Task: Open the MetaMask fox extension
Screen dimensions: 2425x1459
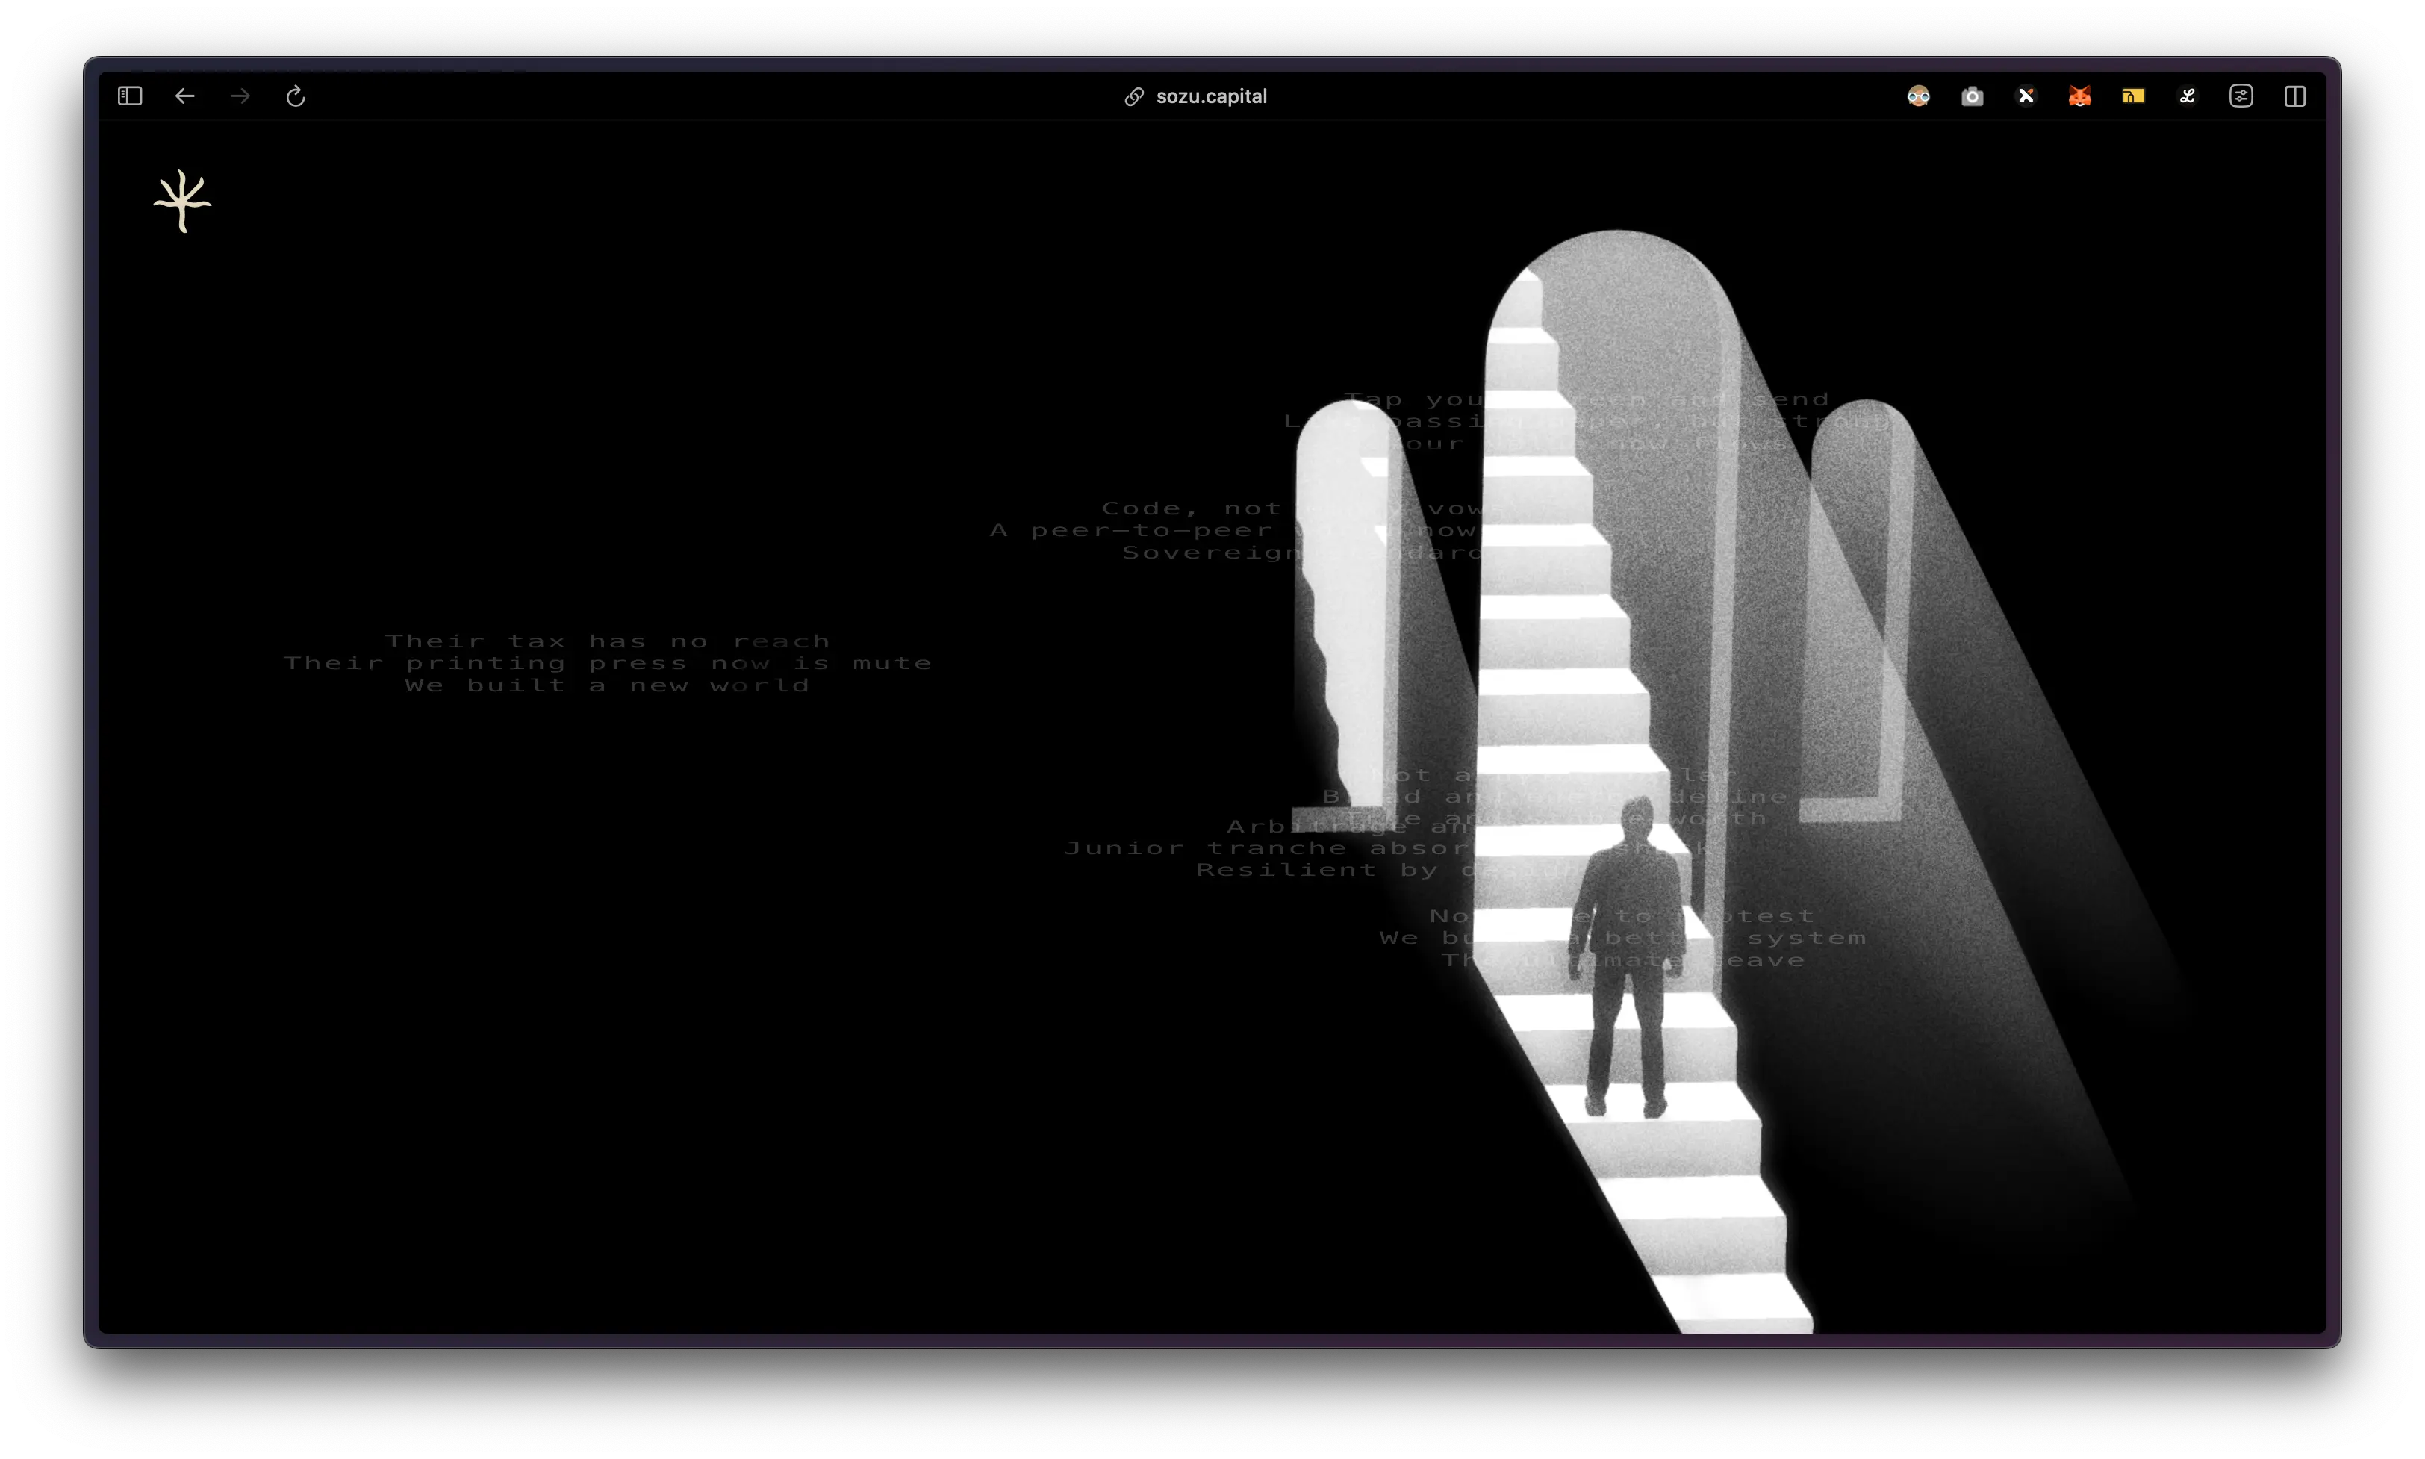Action: 2079,96
